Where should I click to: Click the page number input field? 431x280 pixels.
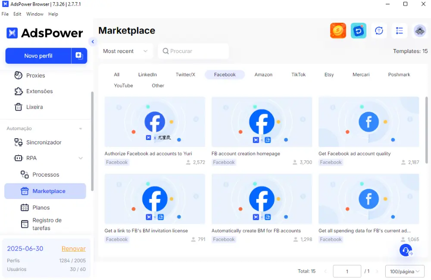pyautogui.click(x=347, y=271)
